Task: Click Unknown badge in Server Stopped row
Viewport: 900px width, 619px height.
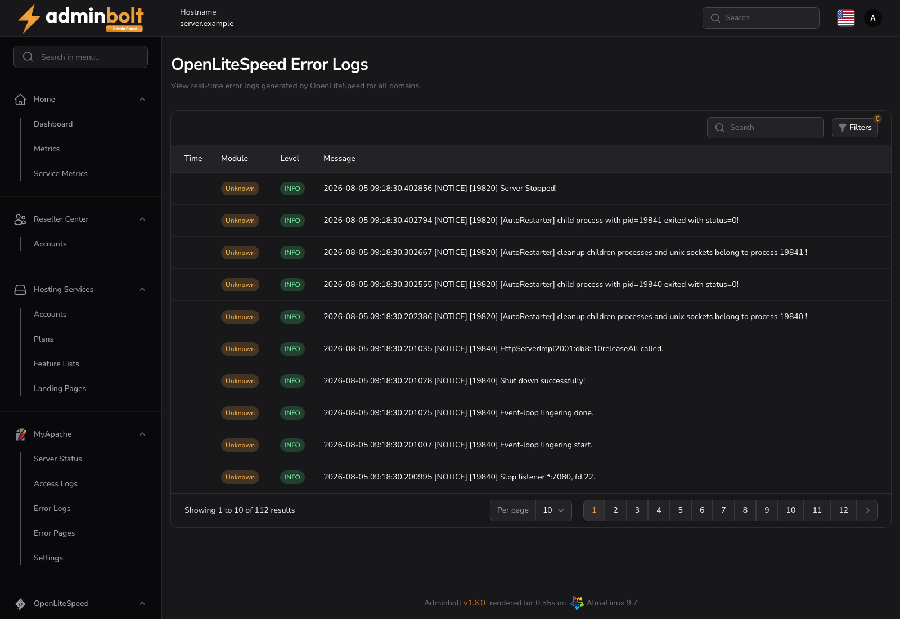Action: (x=240, y=189)
